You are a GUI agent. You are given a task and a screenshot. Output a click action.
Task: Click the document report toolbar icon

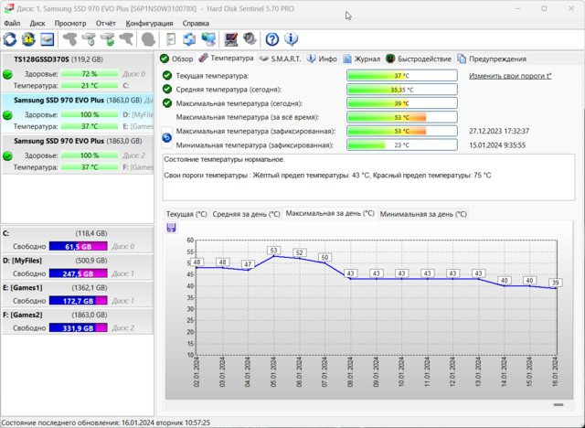point(171,39)
